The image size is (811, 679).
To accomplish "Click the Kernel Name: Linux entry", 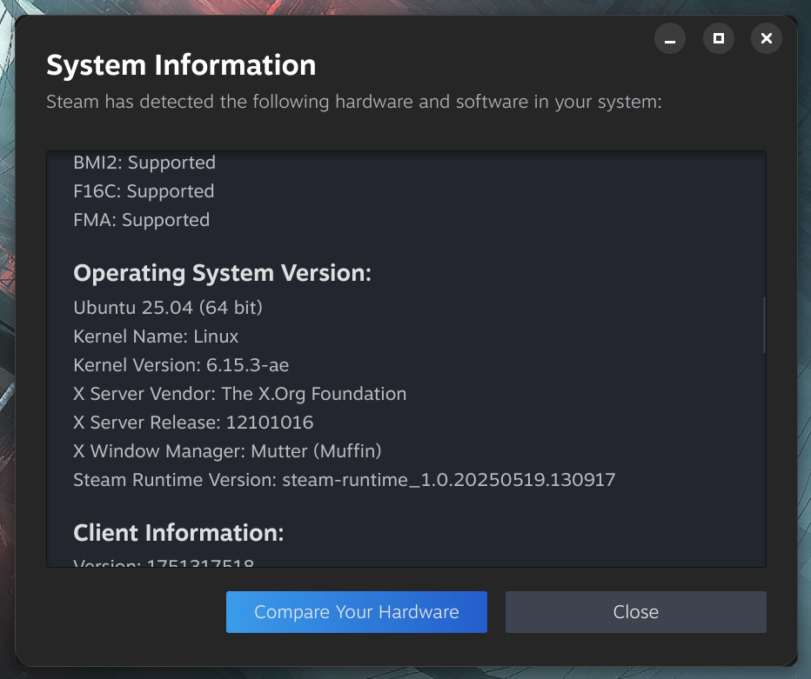I will [x=156, y=336].
